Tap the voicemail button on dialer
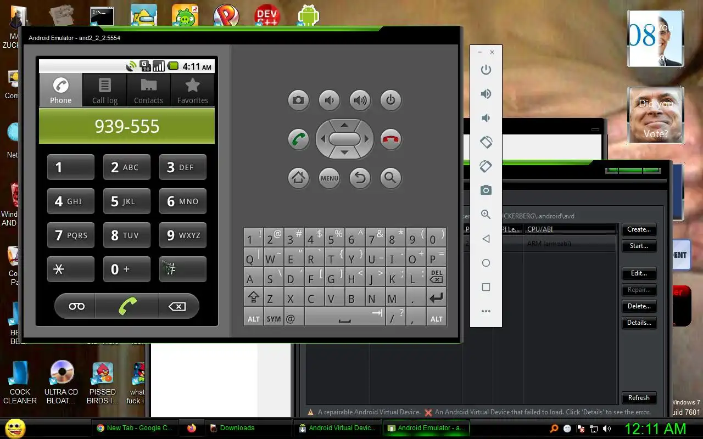Screen dimensions: 703x439 click(75, 306)
